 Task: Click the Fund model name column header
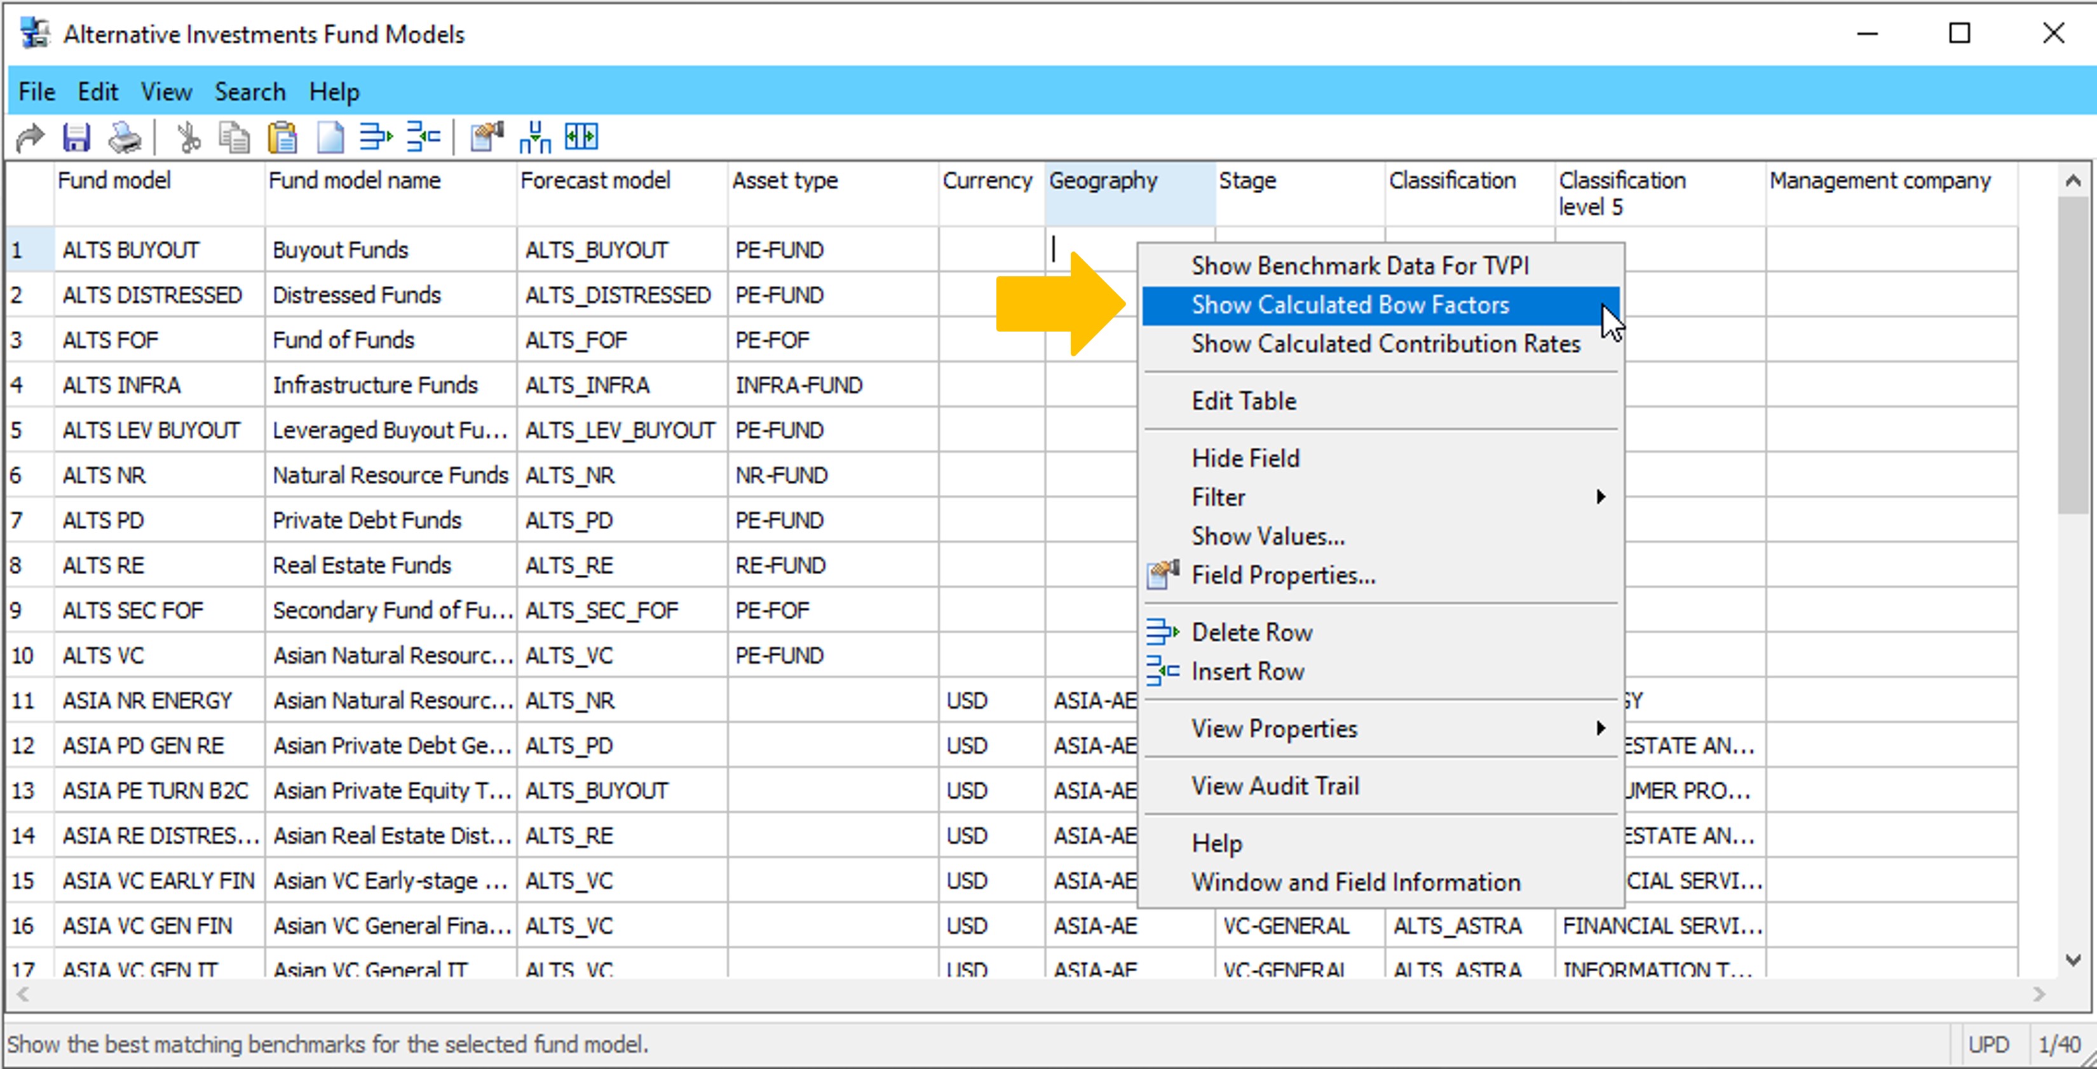391,194
